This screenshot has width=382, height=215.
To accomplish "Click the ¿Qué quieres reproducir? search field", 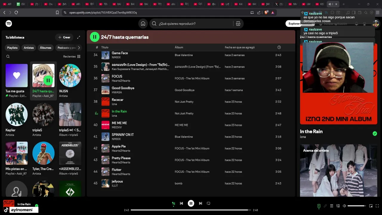I will point(191,24).
